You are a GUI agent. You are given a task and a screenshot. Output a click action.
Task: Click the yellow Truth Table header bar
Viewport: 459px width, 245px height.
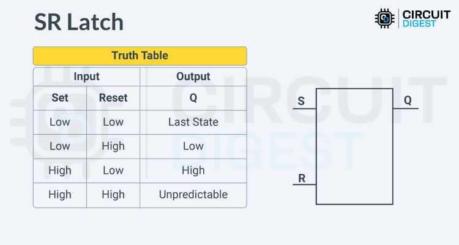140,56
